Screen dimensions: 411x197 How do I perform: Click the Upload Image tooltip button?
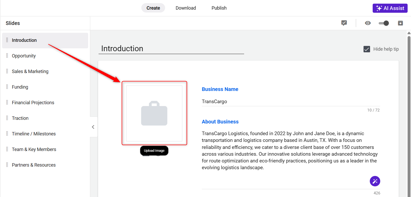click(154, 151)
